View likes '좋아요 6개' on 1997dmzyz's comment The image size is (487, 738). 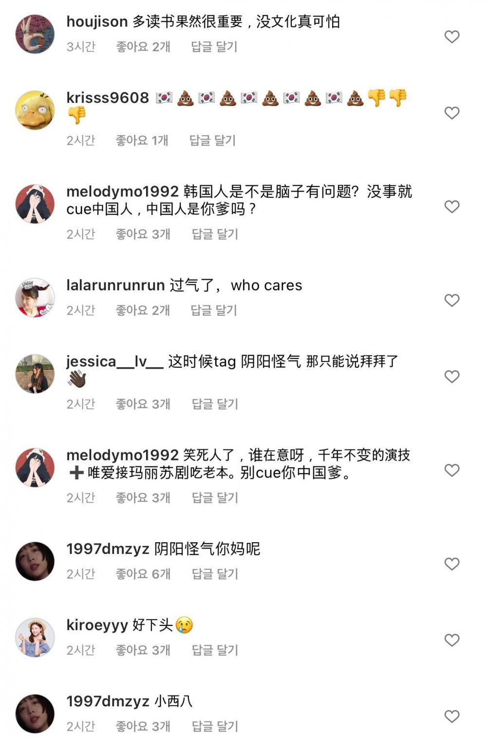[x=143, y=574]
